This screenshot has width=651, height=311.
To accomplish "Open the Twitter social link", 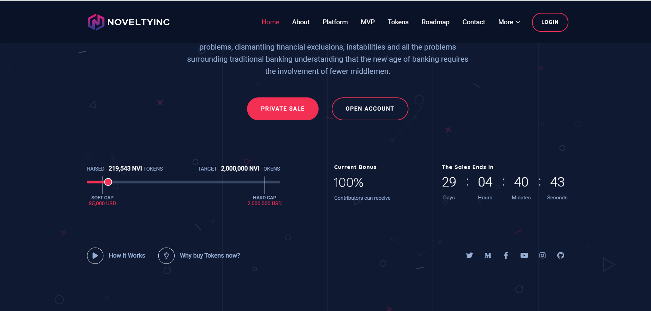I will (x=470, y=256).
